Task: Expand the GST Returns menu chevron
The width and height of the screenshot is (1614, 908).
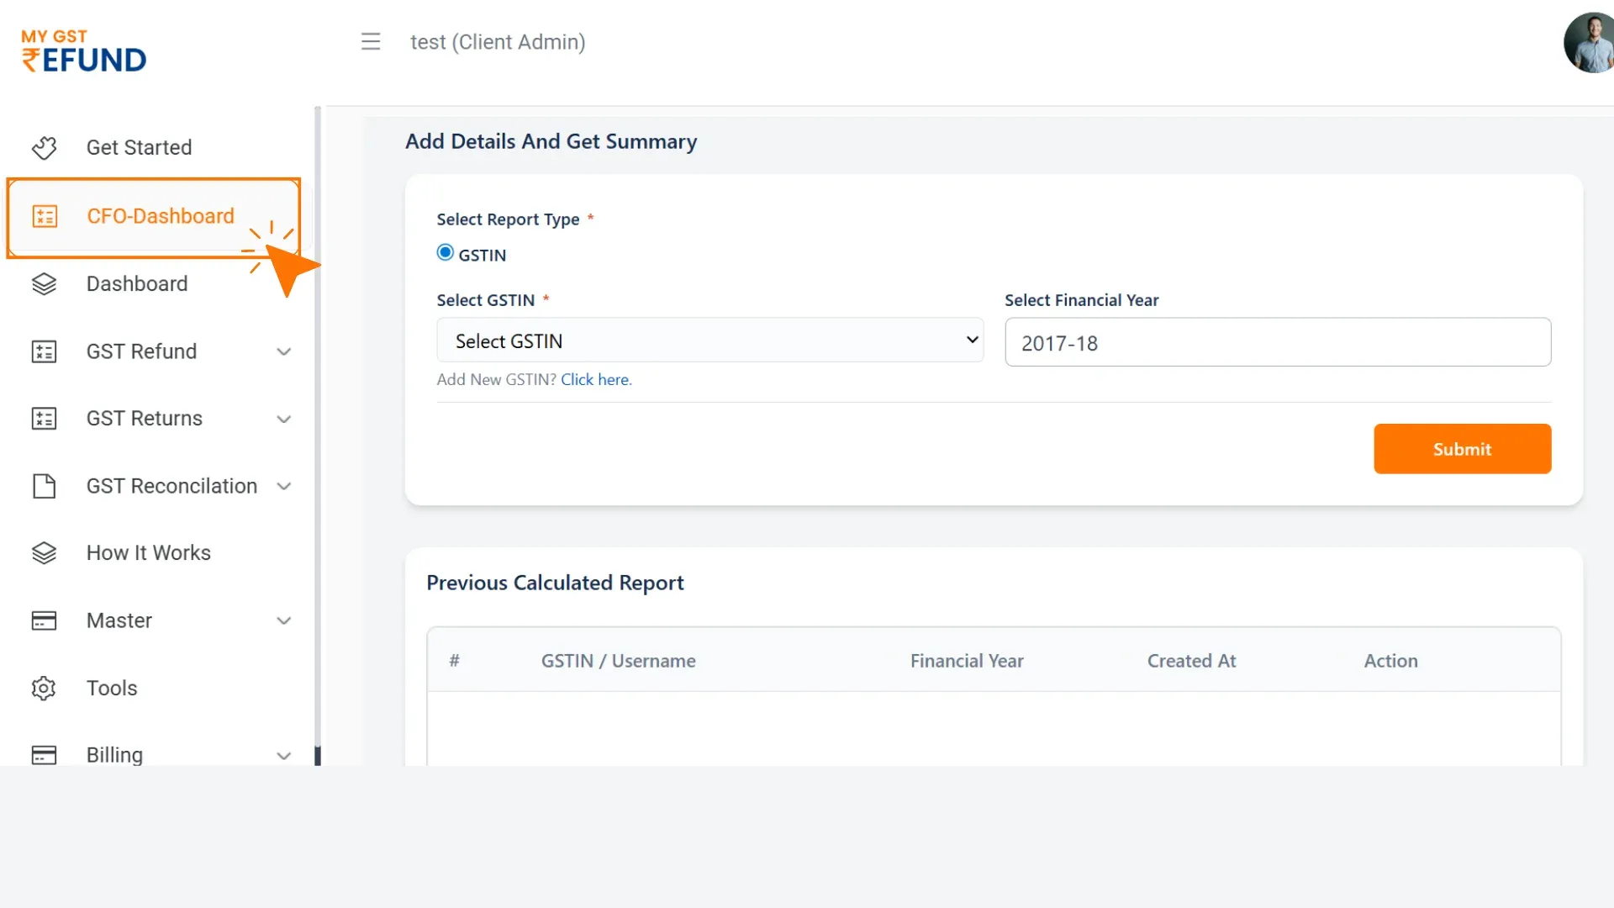Action: click(284, 419)
